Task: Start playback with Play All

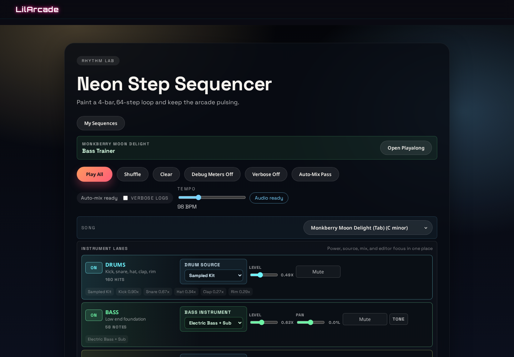Action: 95,174
